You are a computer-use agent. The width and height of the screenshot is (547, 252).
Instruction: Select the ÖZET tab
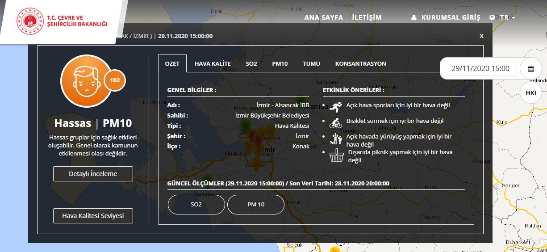[x=172, y=63]
